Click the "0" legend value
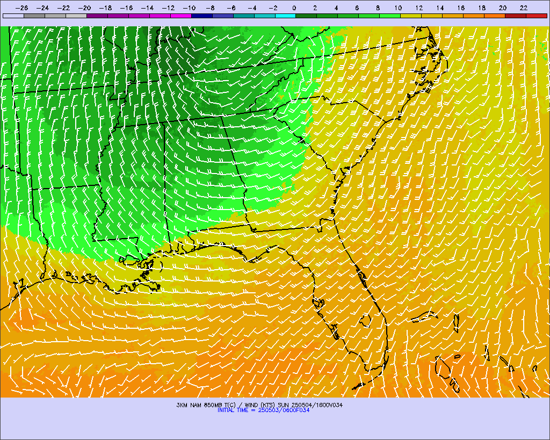Image resolution: width=550 pixels, height=440 pixels. (x=294, y=8)
